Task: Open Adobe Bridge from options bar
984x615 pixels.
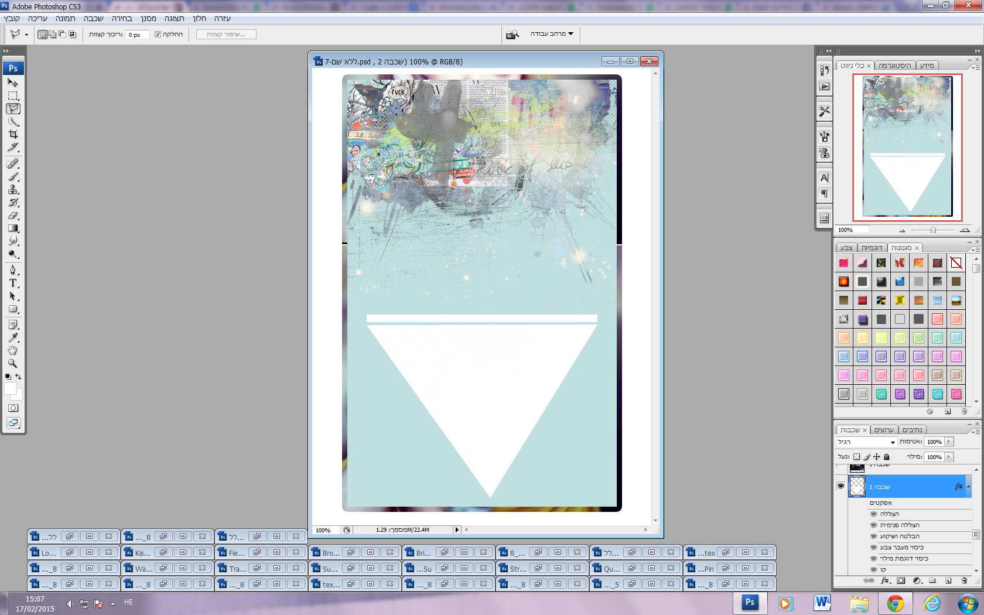Action: pos(512,35)
